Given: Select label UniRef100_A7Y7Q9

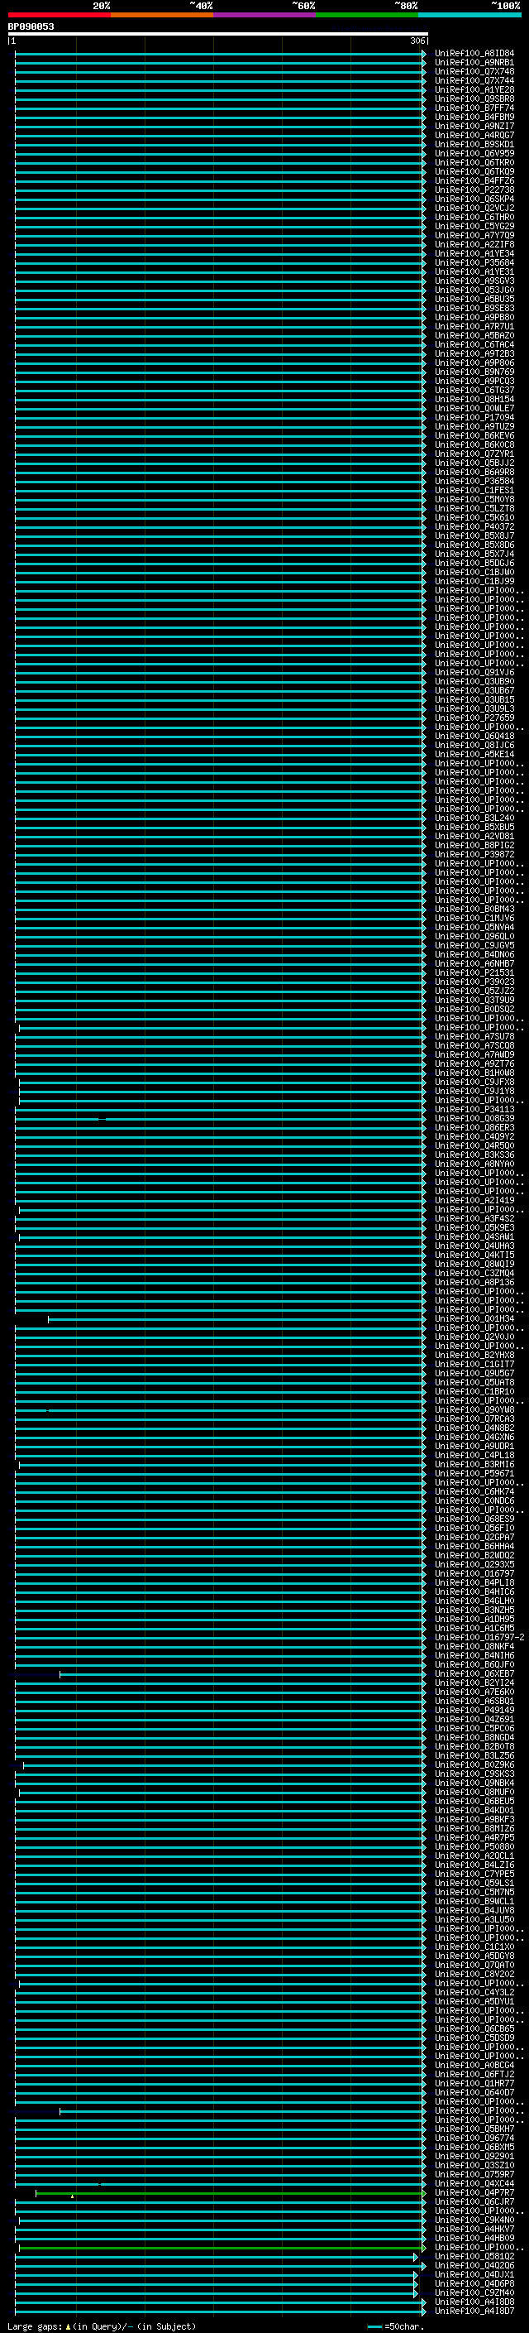Looking at the screenshot, I should click(x=474, y=236).
